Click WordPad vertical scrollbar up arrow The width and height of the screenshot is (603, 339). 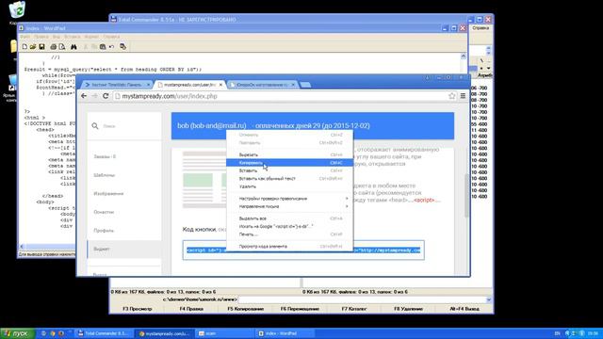[464, 56]
